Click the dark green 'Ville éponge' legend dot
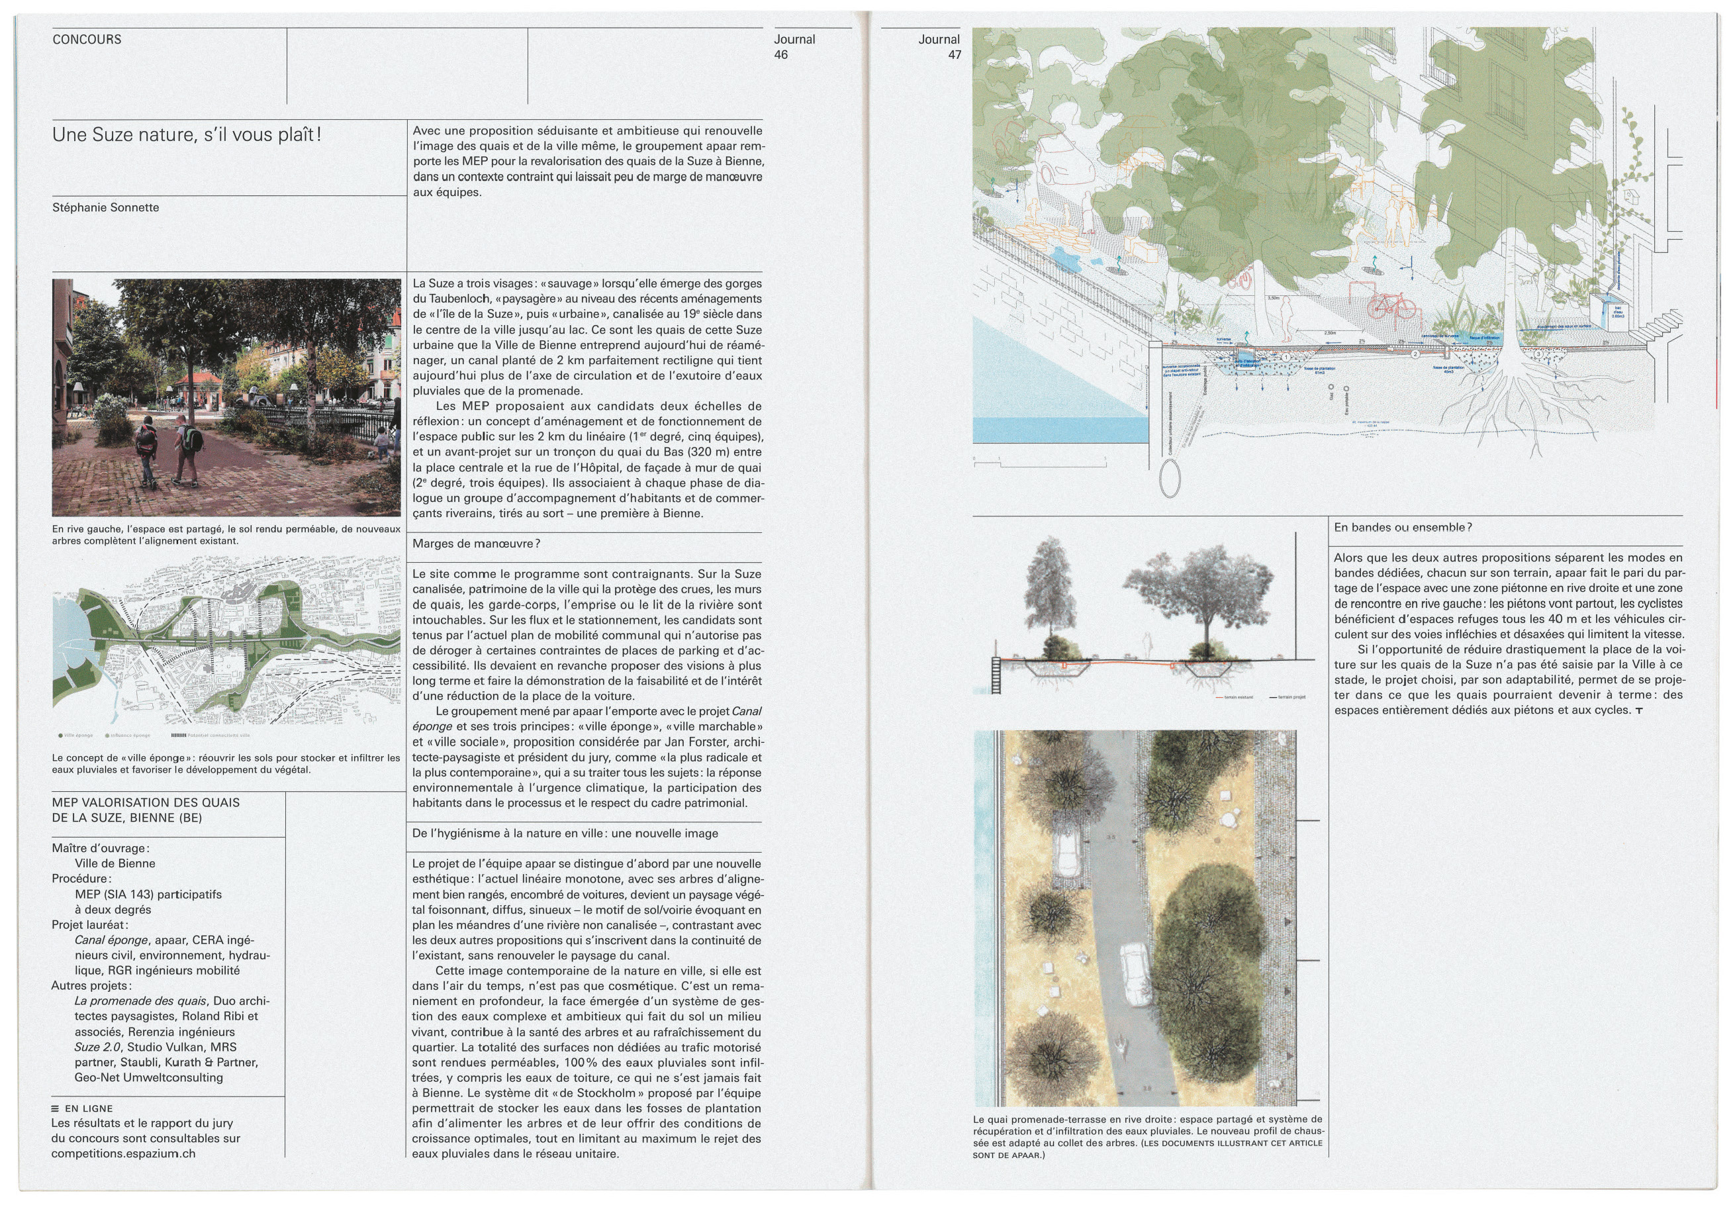Viewport: 1735px width, 1205px height. (x=60, y=735)
